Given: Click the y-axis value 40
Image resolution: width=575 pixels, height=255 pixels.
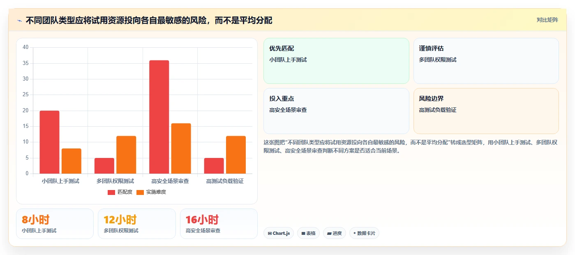Looking at the screenshot, I should coord(26,47).
